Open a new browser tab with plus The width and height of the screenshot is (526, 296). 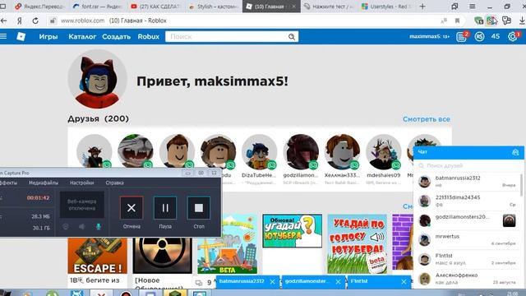coord(422,7)
